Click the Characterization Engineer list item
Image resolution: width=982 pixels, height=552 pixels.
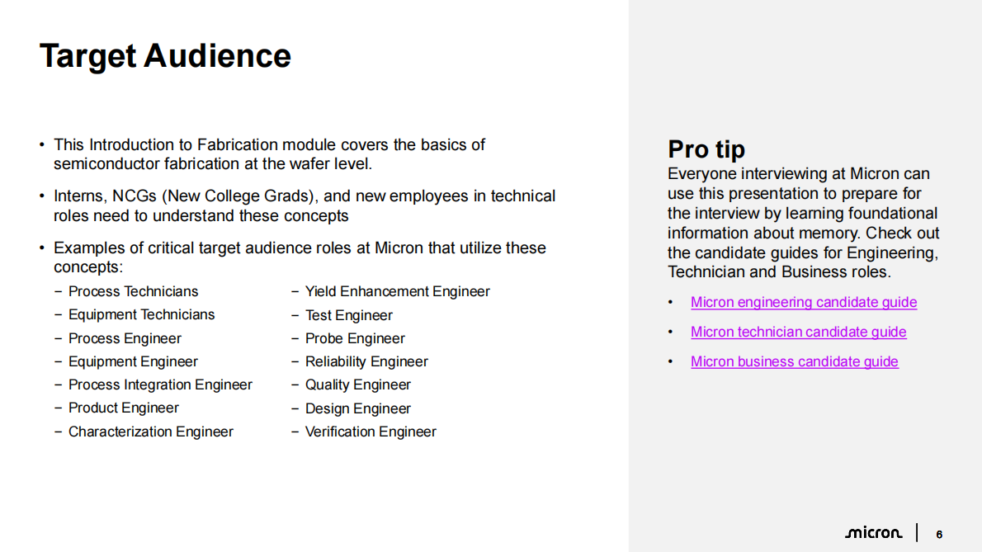pyautogui.click(x=150, y=432)
